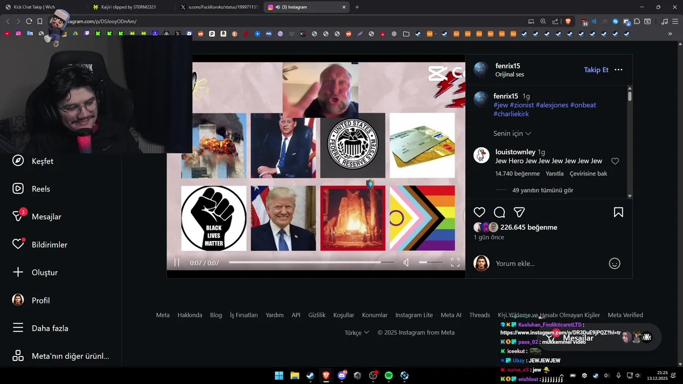The height and width of the screenshot is (384, 683).
Task: Share the post via paper plane icon
Action: [x=519, y=212]
